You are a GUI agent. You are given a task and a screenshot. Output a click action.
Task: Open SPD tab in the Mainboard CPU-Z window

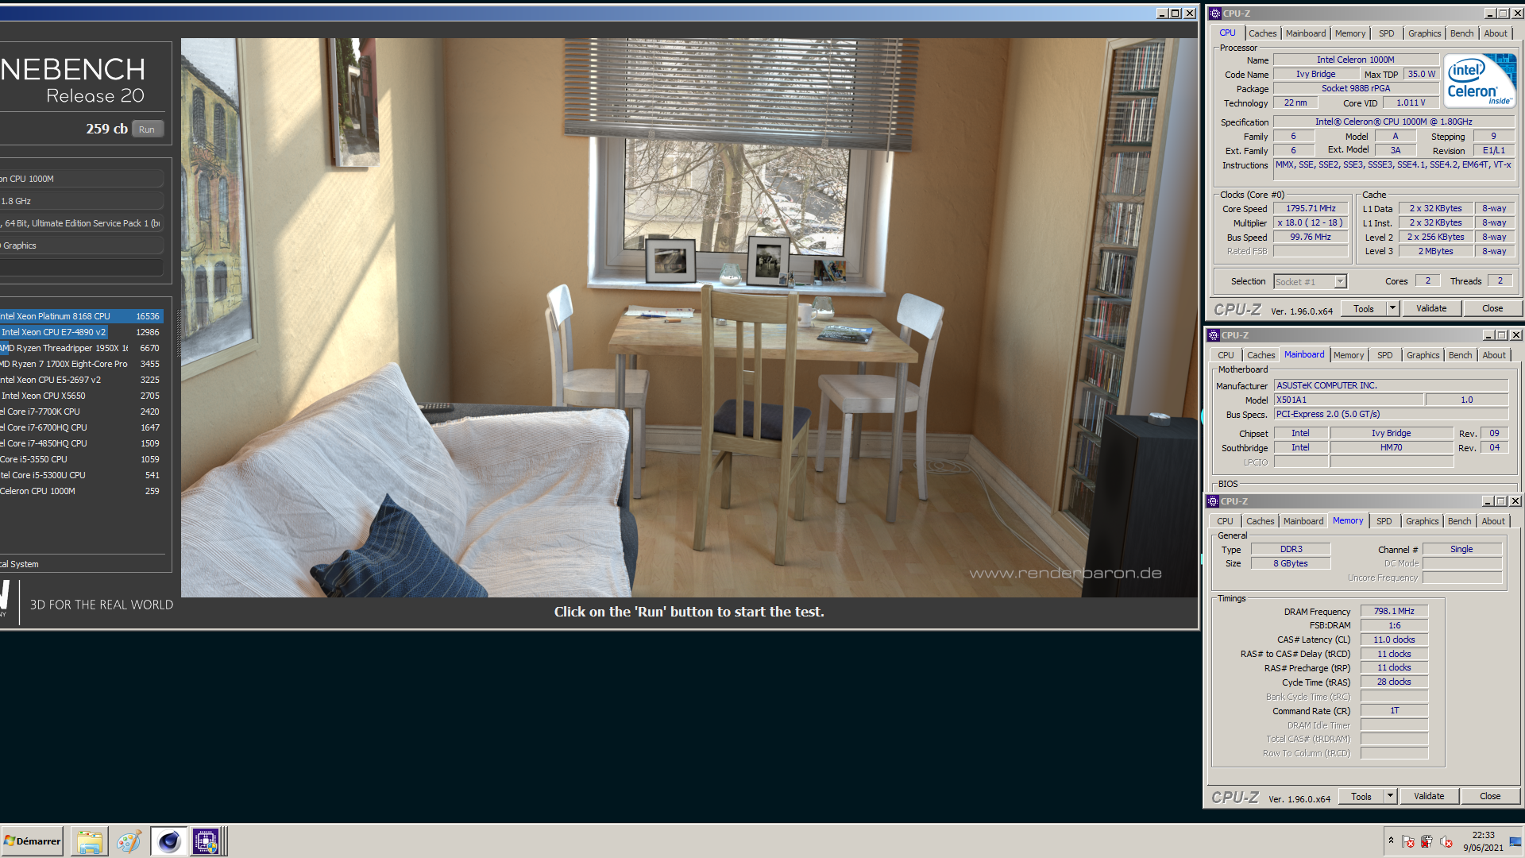click(x=1384, y=355)
